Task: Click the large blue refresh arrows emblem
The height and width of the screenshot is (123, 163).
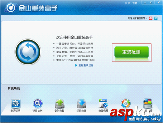Action: click(x=28, y=52)
